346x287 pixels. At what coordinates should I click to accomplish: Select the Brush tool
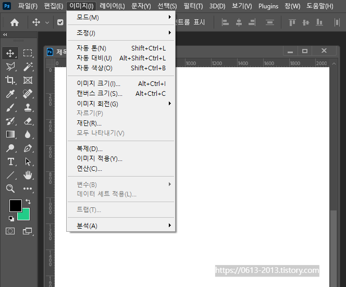point(10,107)
